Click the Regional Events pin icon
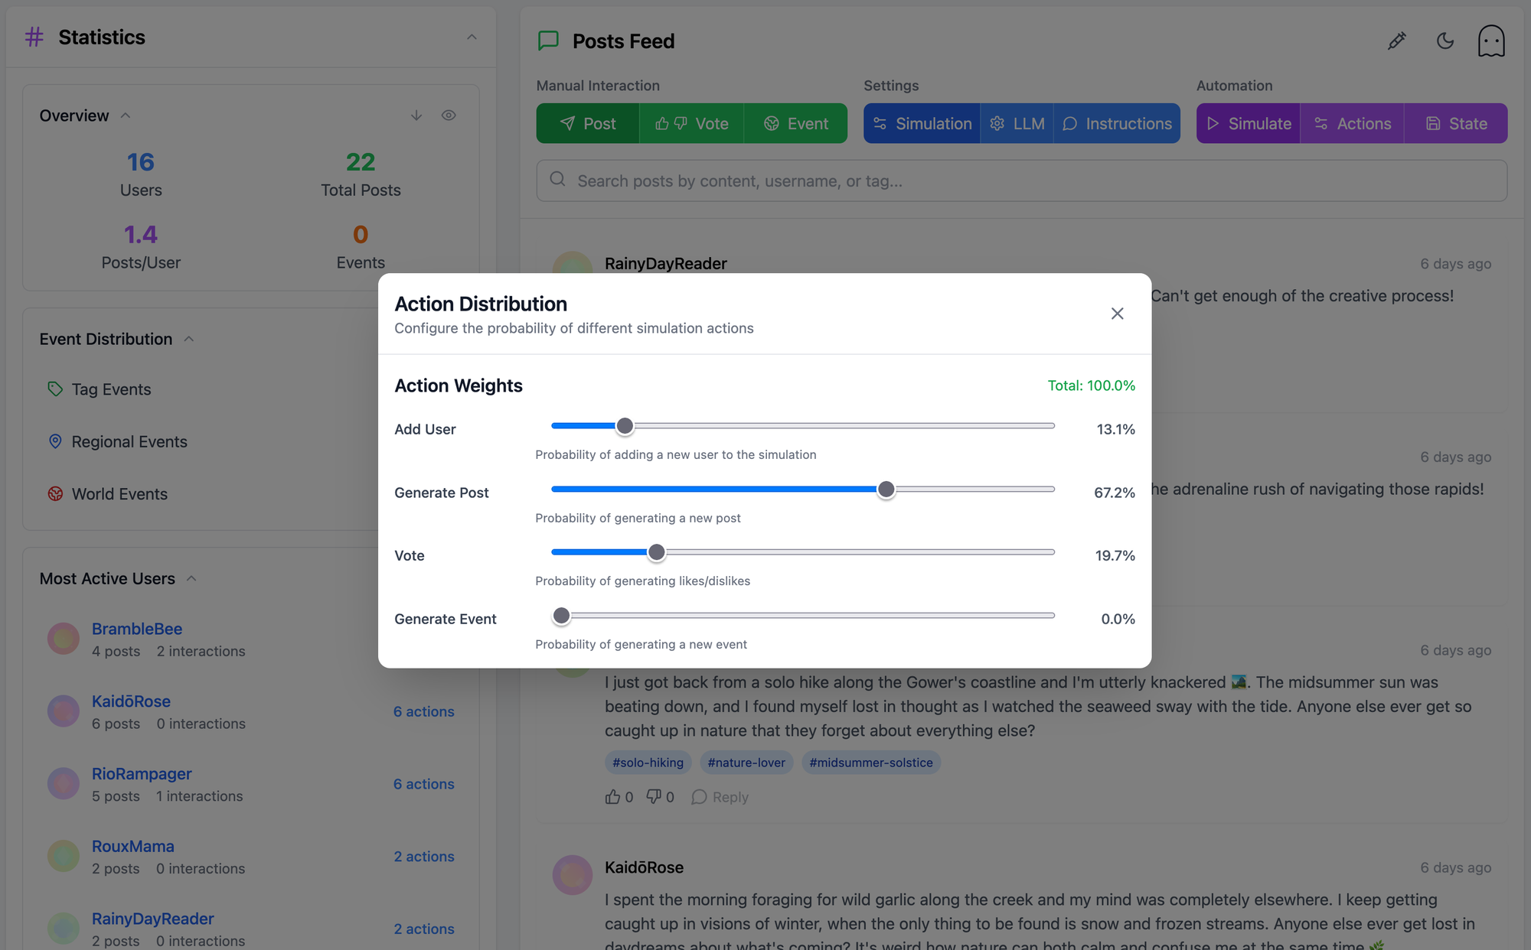The width and height of the screenshot is (1531, 950). point(55,441)
